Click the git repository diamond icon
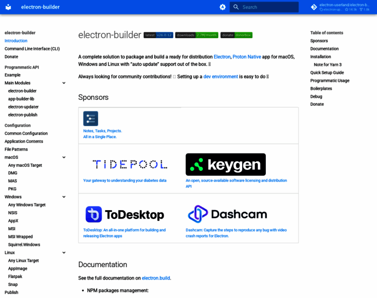 [x=314, y=7]
